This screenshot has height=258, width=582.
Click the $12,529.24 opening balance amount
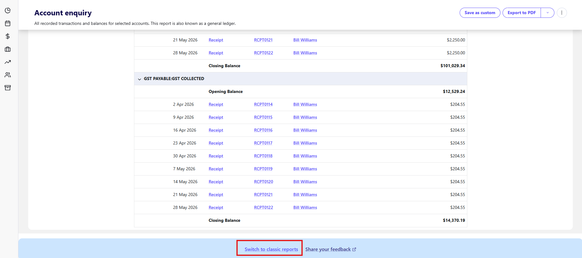coord(454,91)
